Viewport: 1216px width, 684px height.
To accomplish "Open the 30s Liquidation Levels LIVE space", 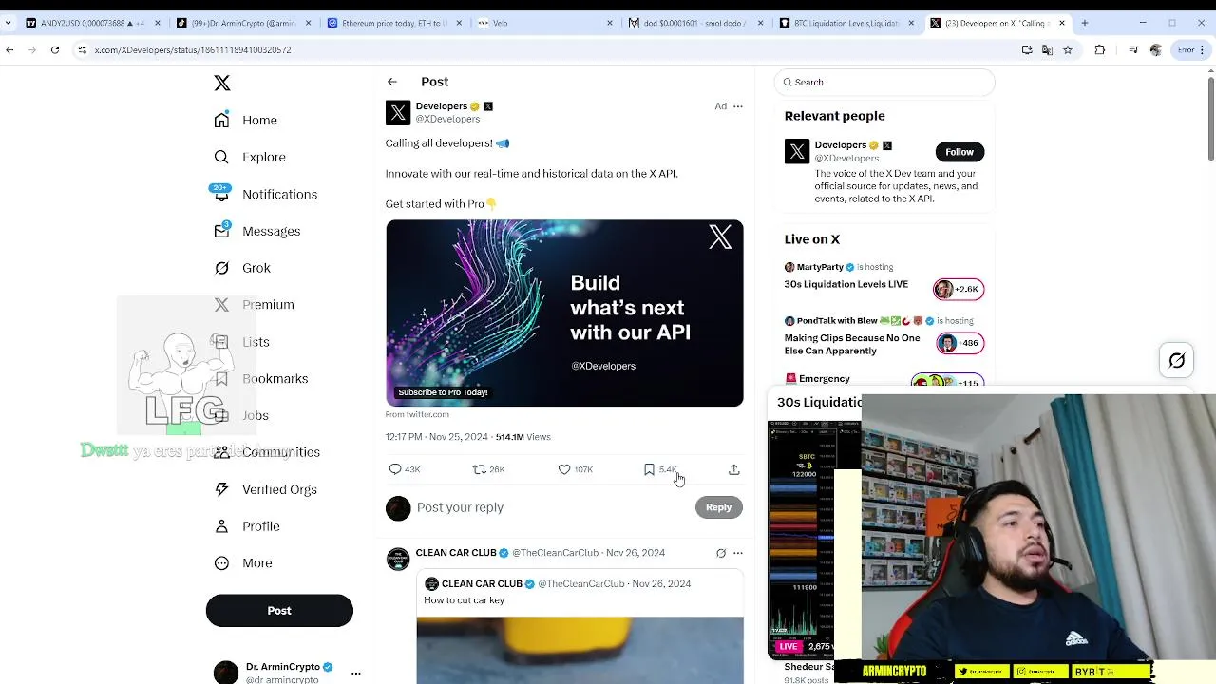I will 845,284.
